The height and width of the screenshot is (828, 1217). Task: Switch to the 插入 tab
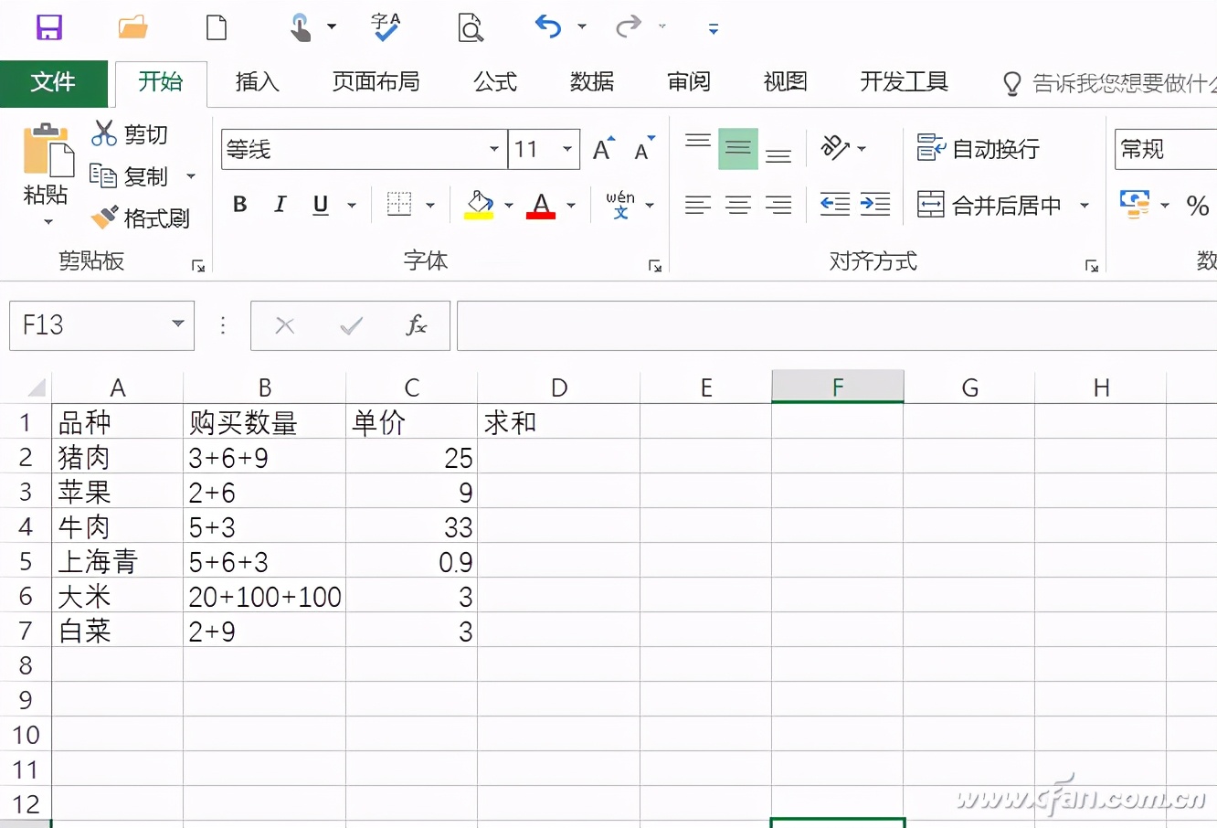click(258, 82)
